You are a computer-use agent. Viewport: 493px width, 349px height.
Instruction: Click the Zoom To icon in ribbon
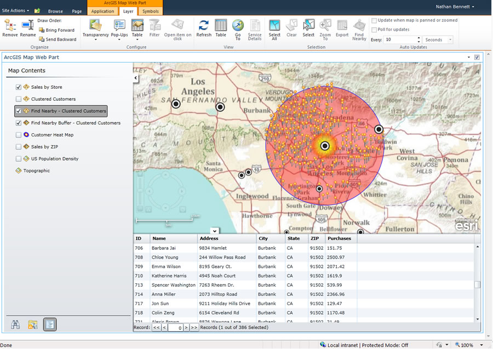pos(325,26)
